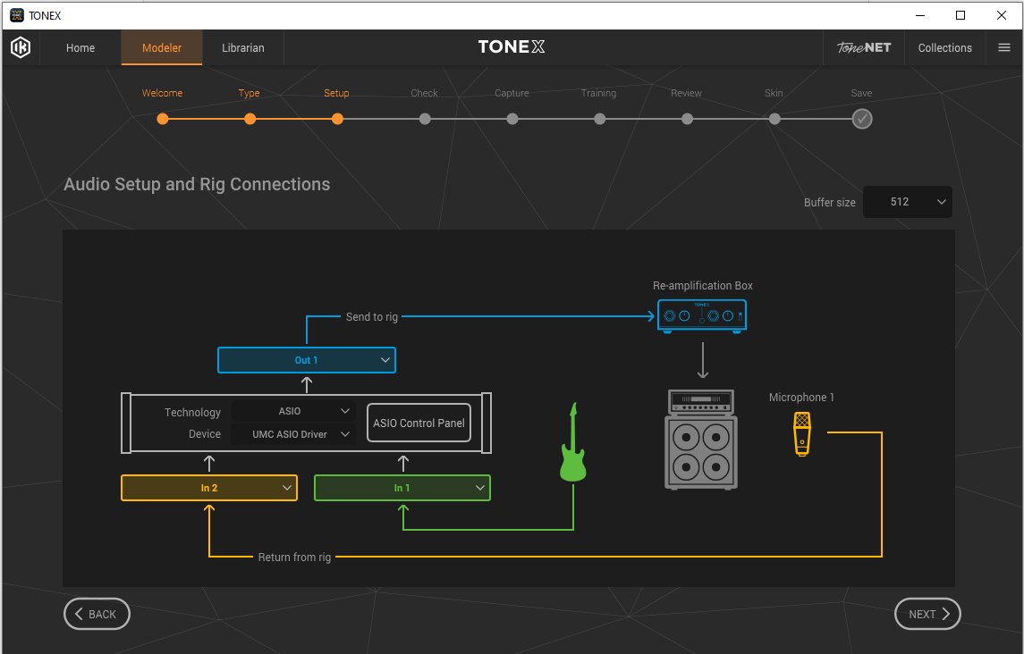Open the Librarian tab
The image size is (1024, 654).
pyautogui.click(x=243, y=47)
